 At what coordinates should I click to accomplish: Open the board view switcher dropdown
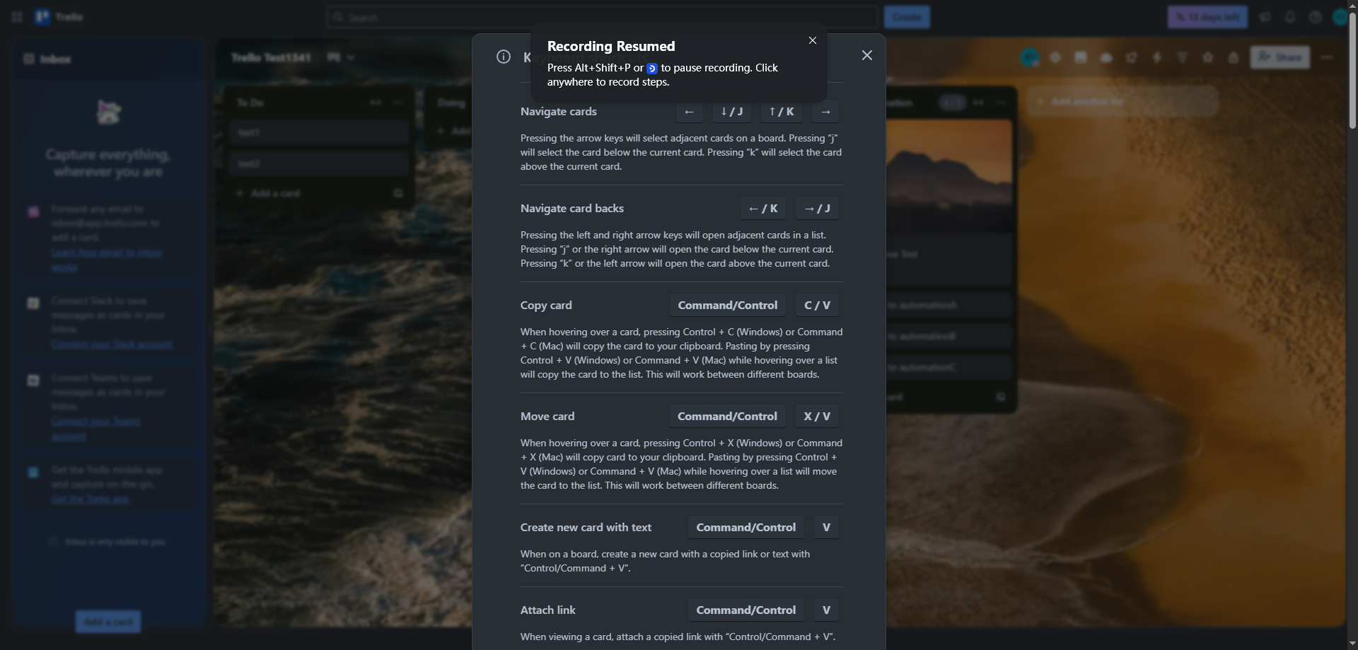(x=341, y=57)
